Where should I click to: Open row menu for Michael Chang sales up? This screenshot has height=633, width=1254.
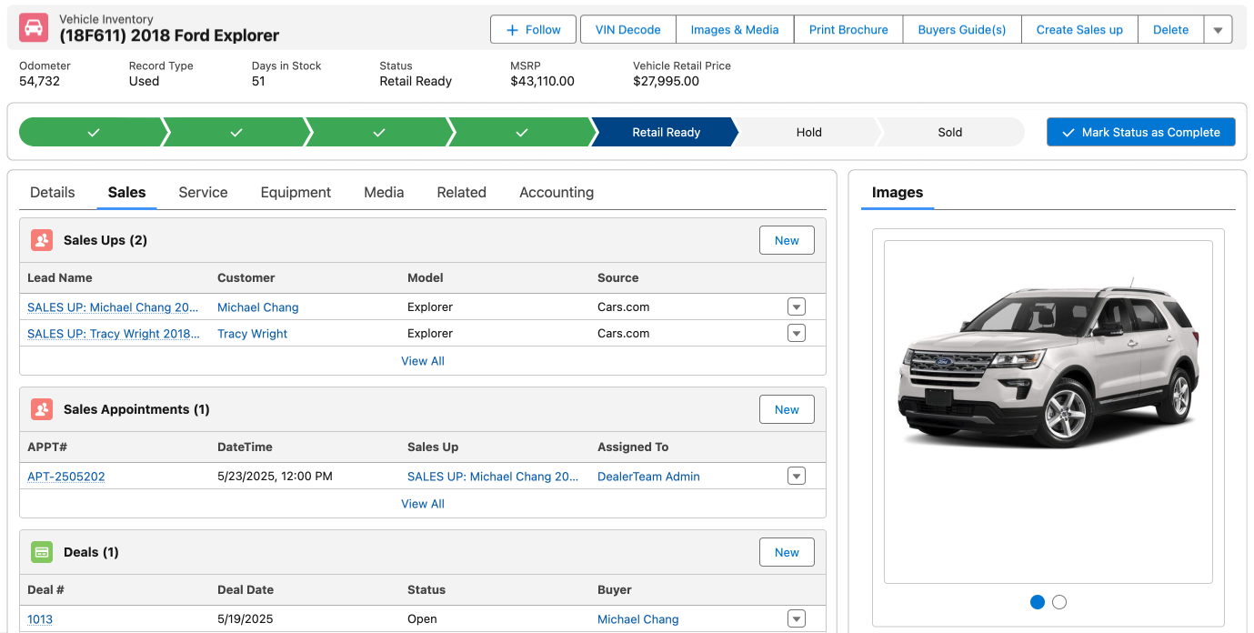point(797,306)
